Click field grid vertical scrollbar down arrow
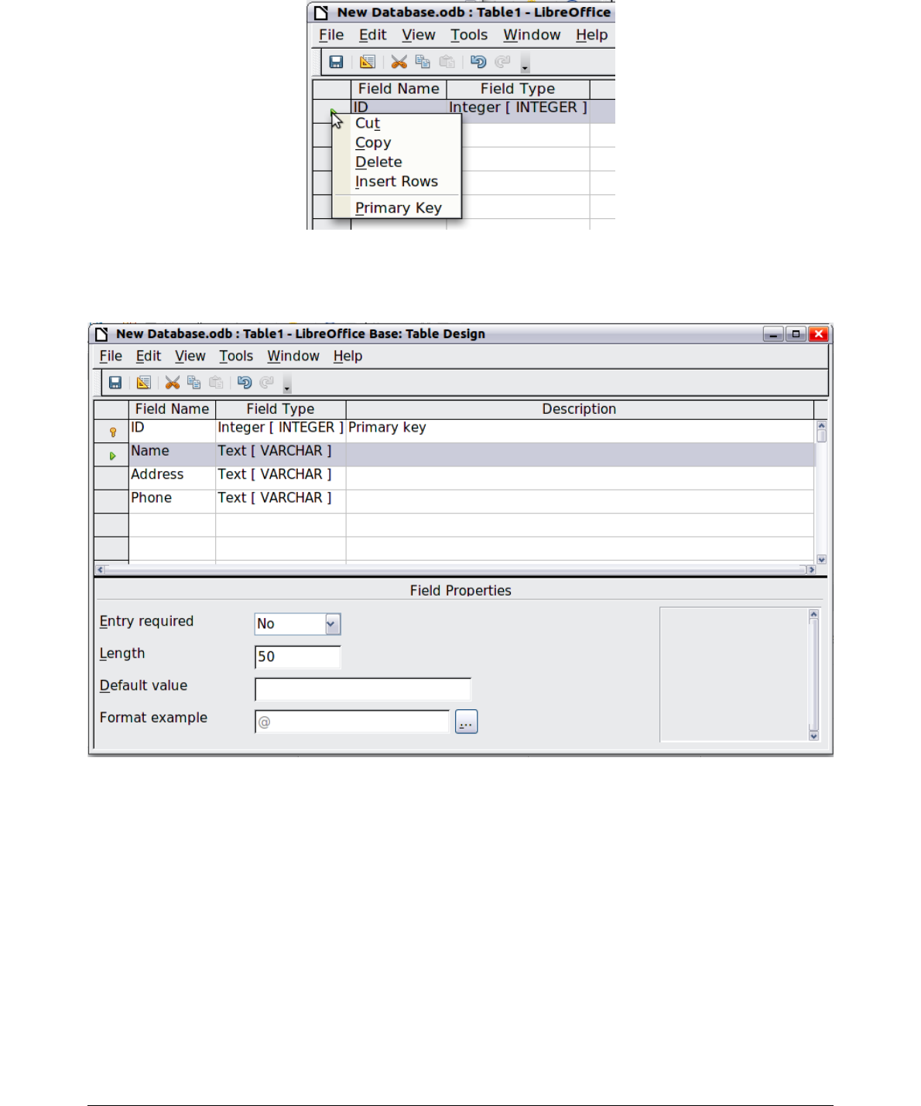Image resolution: width=921 pixels, height=1106 pixels. (822, 559)
